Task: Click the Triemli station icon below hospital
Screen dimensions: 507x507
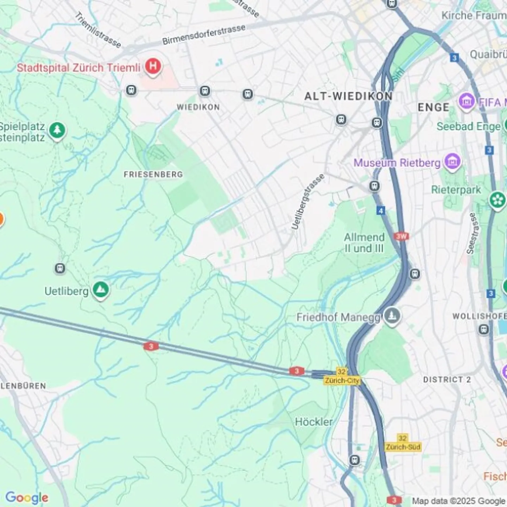Action: pos(131,90)
